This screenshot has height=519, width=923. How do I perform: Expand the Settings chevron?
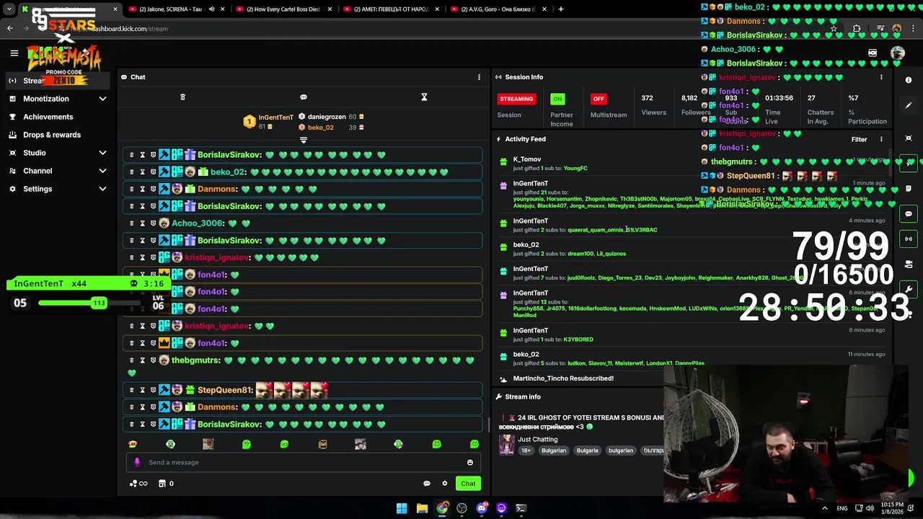pos(102,189)
